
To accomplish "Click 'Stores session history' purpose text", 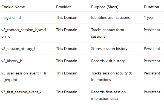I will (109, 49).
